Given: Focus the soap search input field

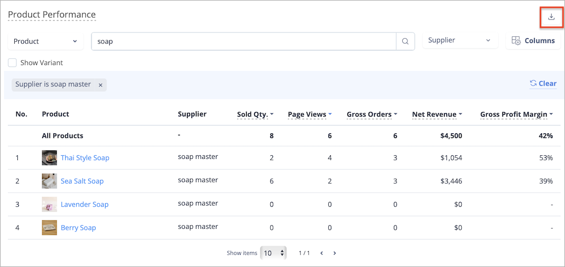Looking at the screenshot, I should (x=244, y=41).
